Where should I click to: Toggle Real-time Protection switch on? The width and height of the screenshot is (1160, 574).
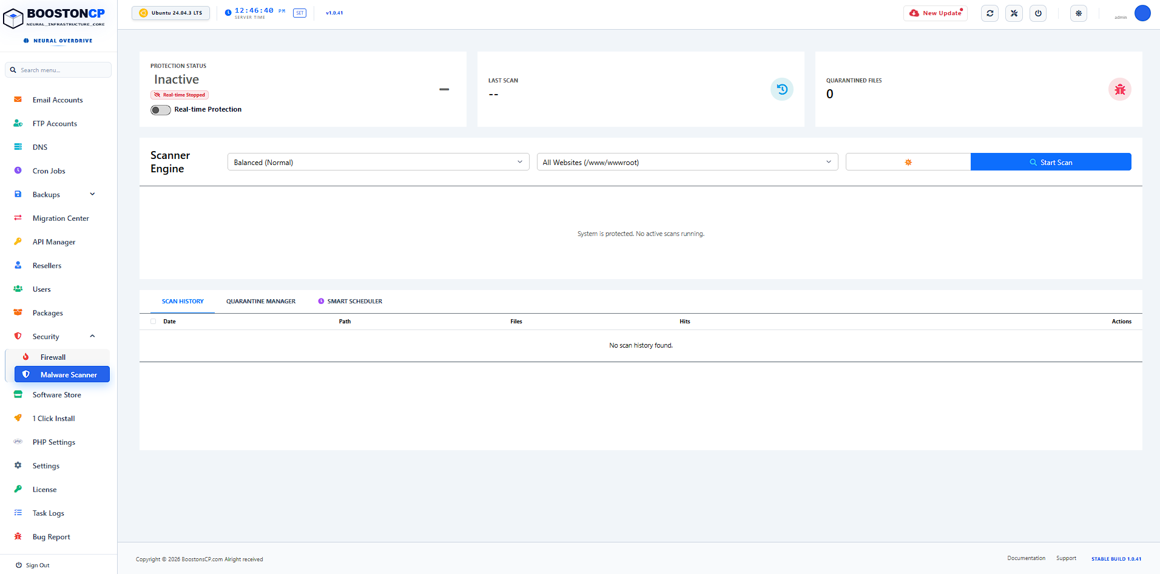click(161, 110)
